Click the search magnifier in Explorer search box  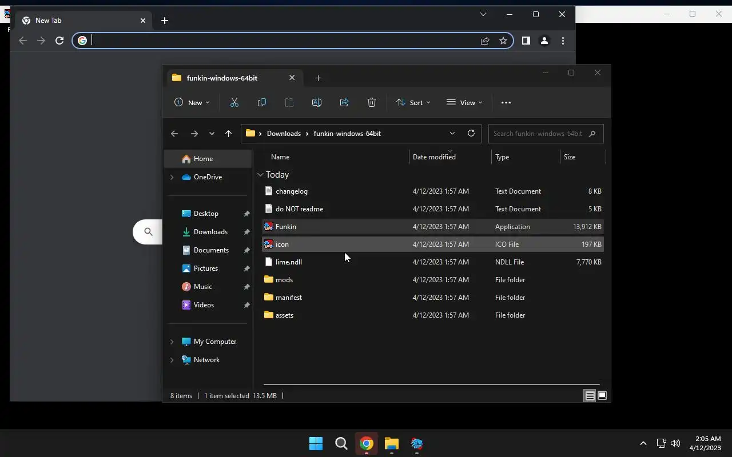[x=592, y=134]
